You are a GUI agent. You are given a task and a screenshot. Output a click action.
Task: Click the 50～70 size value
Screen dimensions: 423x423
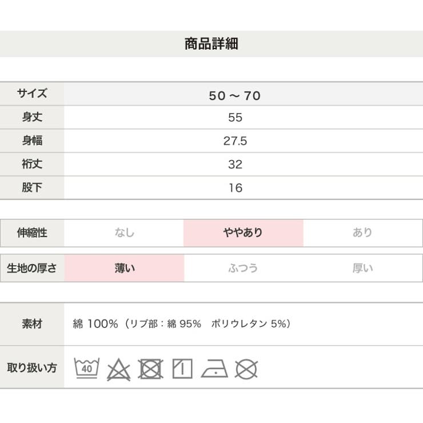235,95
